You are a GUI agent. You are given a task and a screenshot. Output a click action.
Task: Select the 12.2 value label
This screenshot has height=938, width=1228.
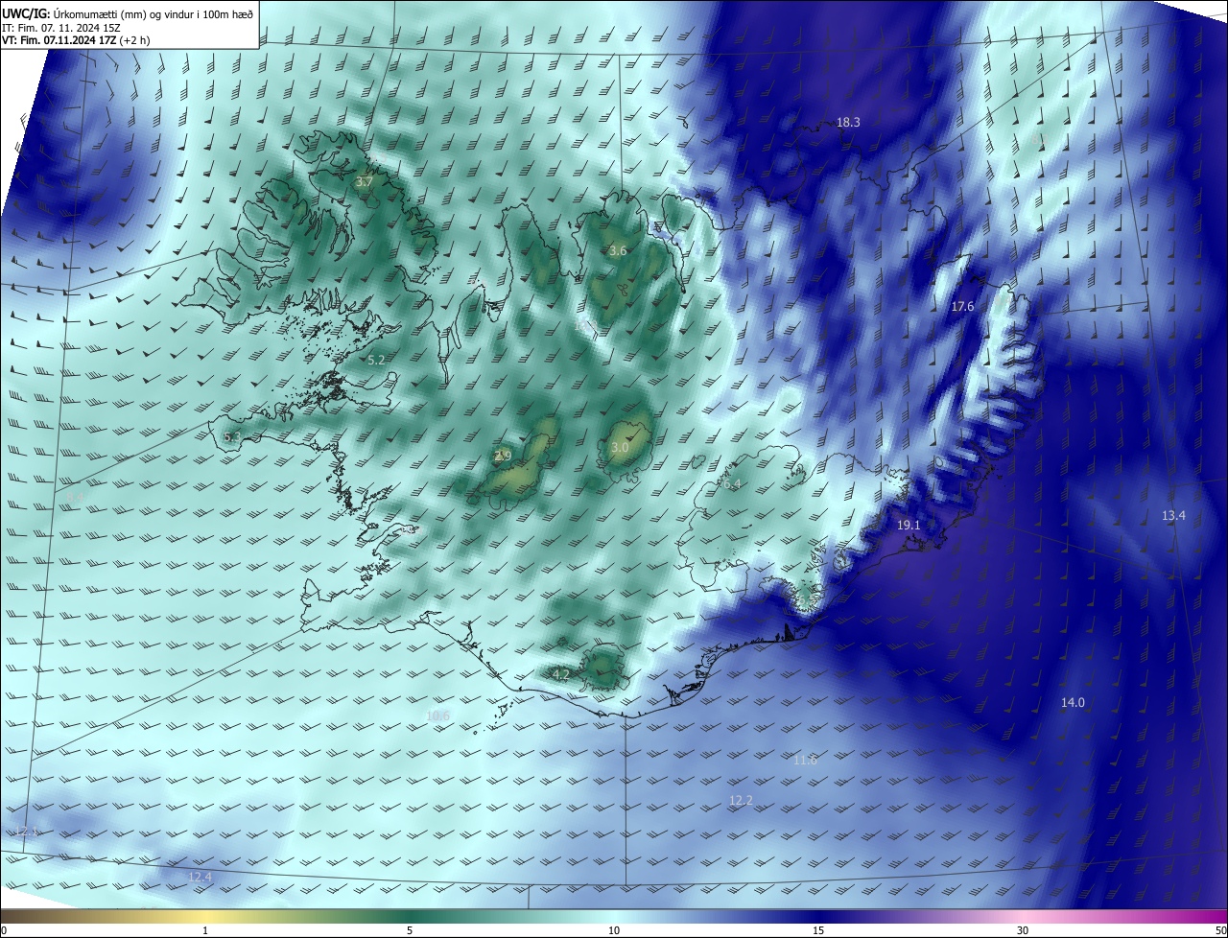(741, 800)
